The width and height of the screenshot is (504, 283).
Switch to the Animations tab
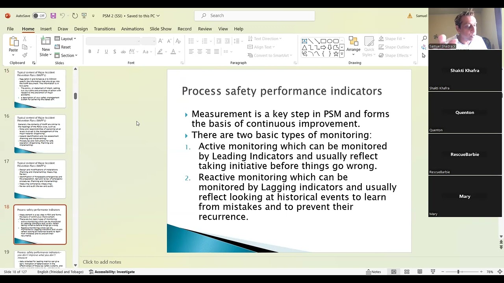click(x=132, y=29)
